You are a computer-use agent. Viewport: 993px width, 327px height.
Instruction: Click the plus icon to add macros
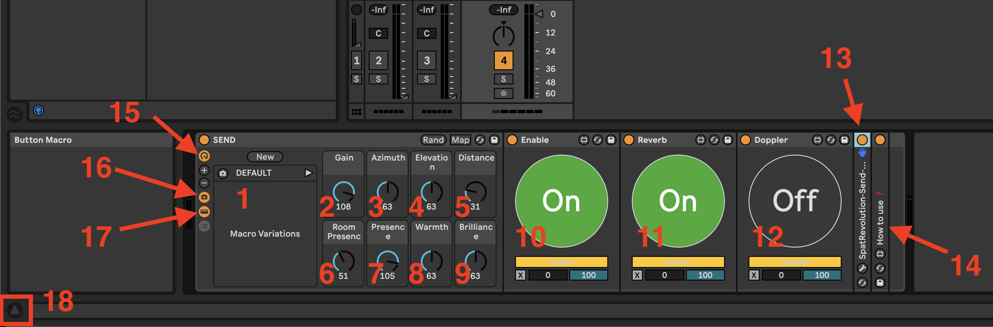coord(204,170)
